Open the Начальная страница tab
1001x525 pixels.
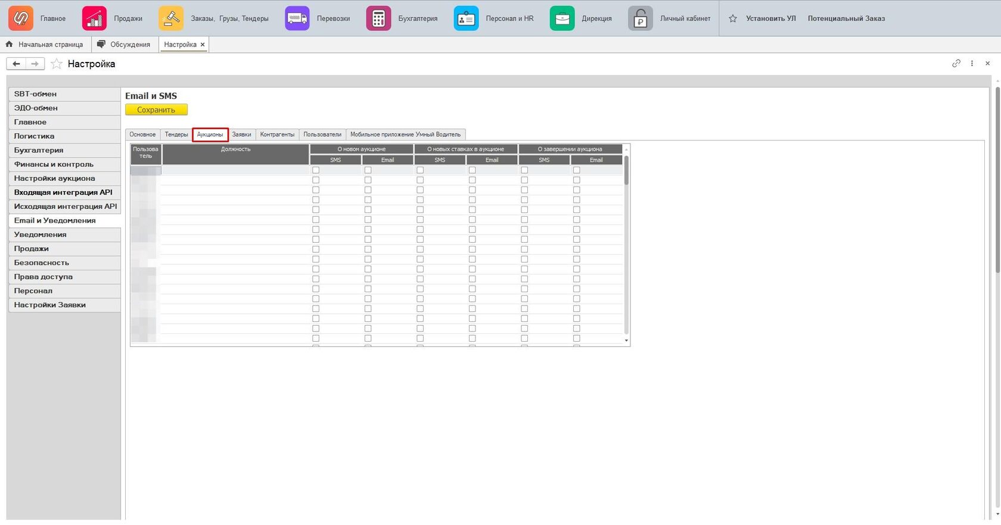click(45, 45)
